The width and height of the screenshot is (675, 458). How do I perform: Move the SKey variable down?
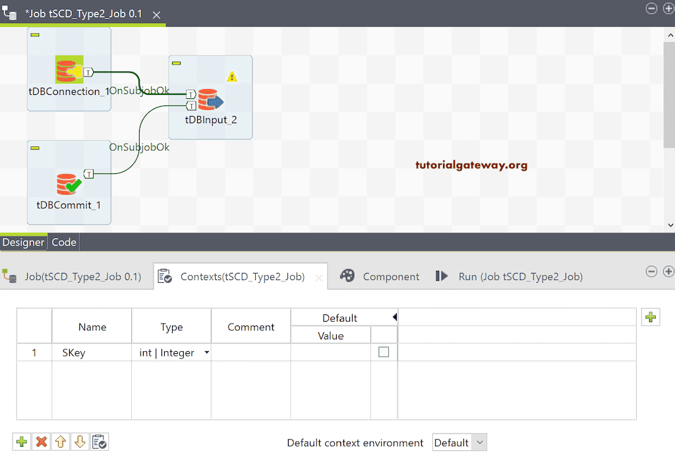pyautogui.click(x=80, y=442)
